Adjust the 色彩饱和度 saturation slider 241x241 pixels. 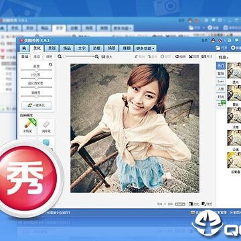36,87
